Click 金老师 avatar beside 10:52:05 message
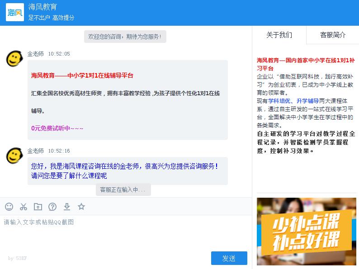 click(14, 59)
